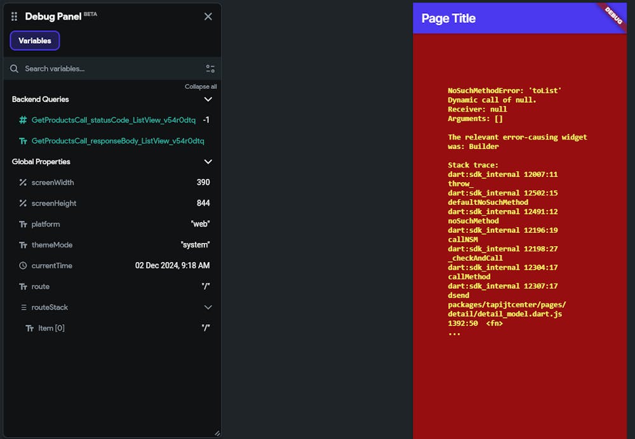This screenshot has height=439, width=635.
Task: Select the themeMode property row
Action: point(112,245)
